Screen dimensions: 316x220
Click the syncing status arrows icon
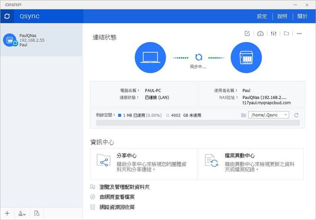pos(198,57)
